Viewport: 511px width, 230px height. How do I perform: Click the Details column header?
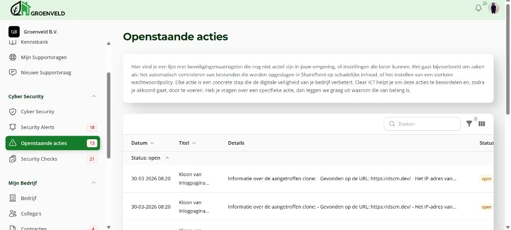(236, 143)
